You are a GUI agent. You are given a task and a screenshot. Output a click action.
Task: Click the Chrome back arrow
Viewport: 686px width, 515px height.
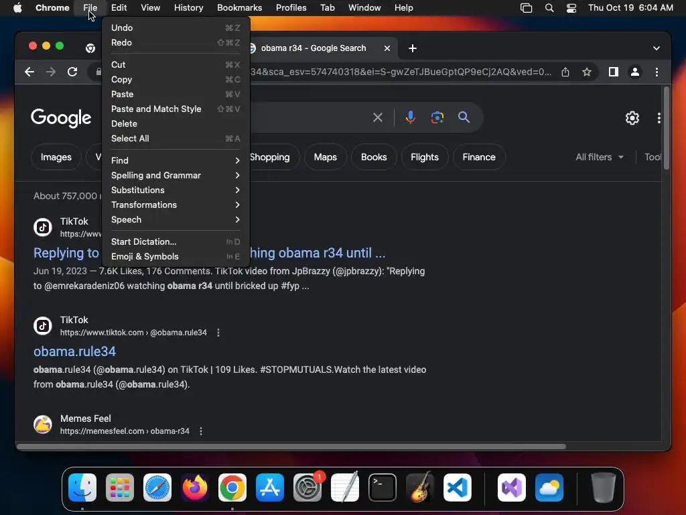coord(29,72)
